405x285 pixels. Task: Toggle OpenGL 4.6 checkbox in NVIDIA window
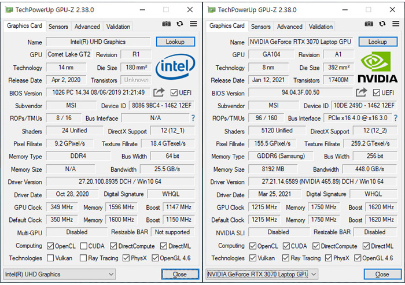358,258
